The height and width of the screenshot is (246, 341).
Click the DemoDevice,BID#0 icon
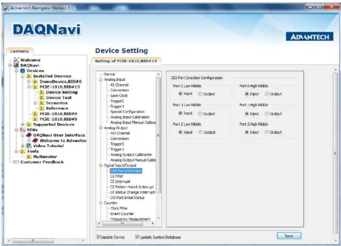pyautogui.click(x=35, y=81)
